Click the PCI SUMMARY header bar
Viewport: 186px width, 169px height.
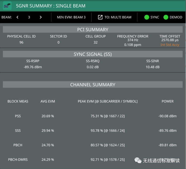click(93, 30)
